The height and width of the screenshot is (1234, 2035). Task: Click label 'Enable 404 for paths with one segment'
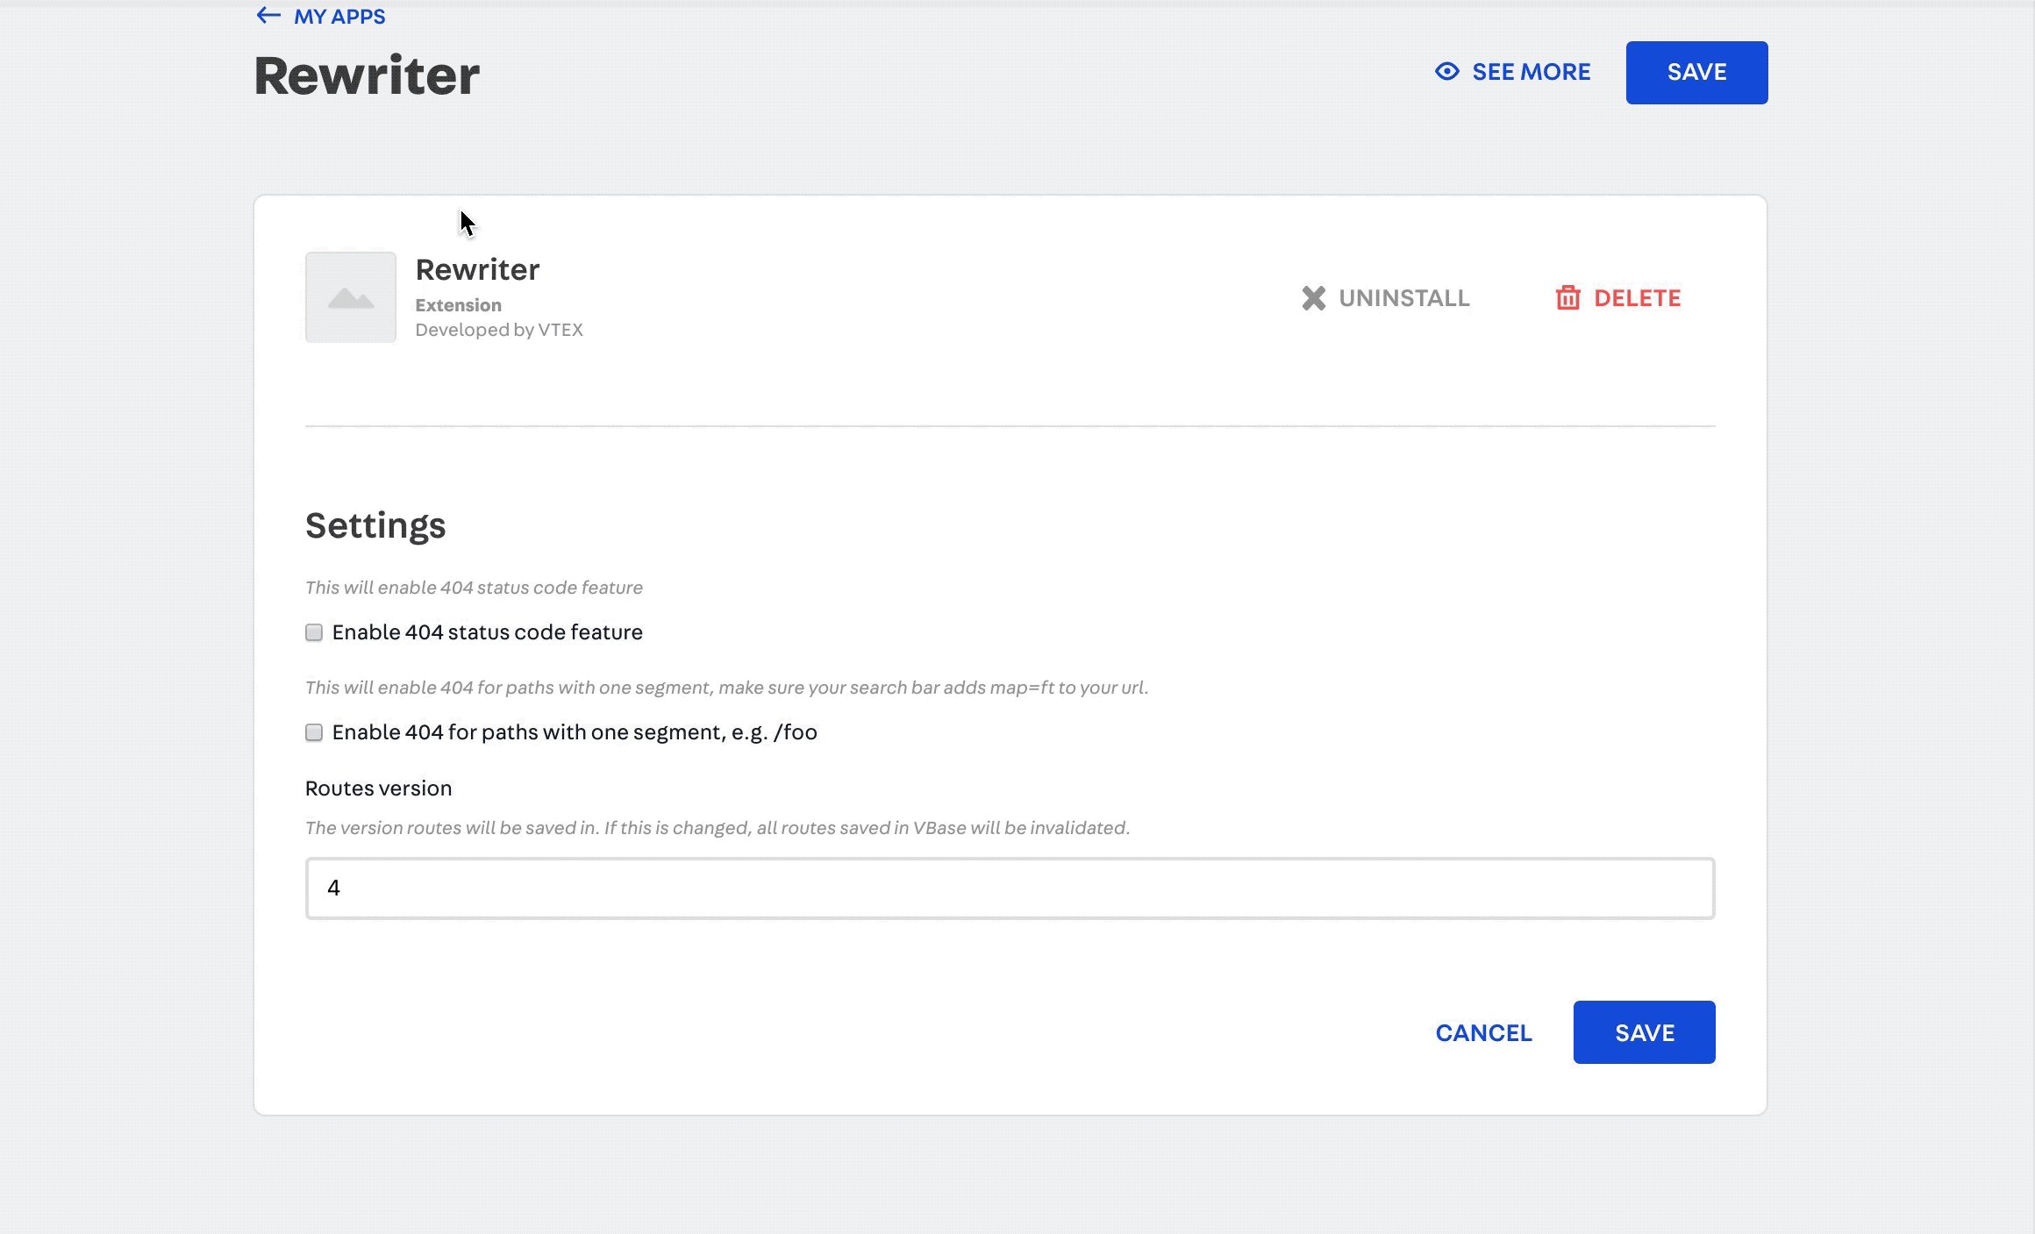tap(575, 732)
